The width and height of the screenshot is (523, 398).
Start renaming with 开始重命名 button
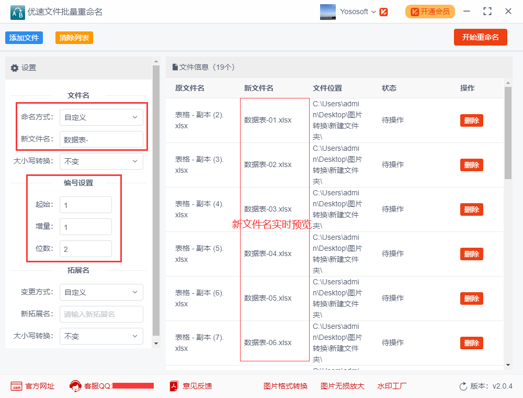click(480, 37)
